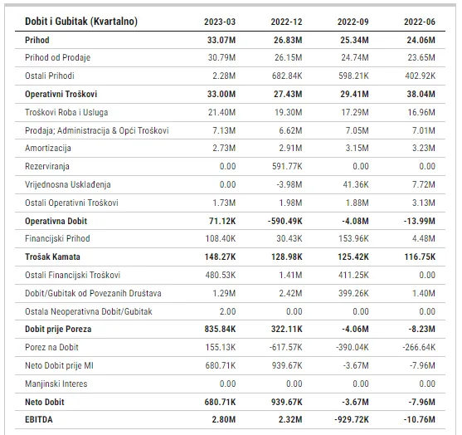The image size is (462, 435).
Task: Click the Prihod row label
Action: click(x=37, y=40)
